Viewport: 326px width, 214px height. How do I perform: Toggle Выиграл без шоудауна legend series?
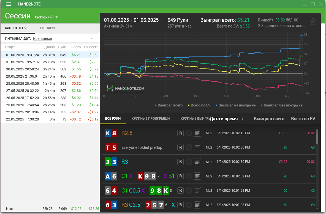pos(281,105)
